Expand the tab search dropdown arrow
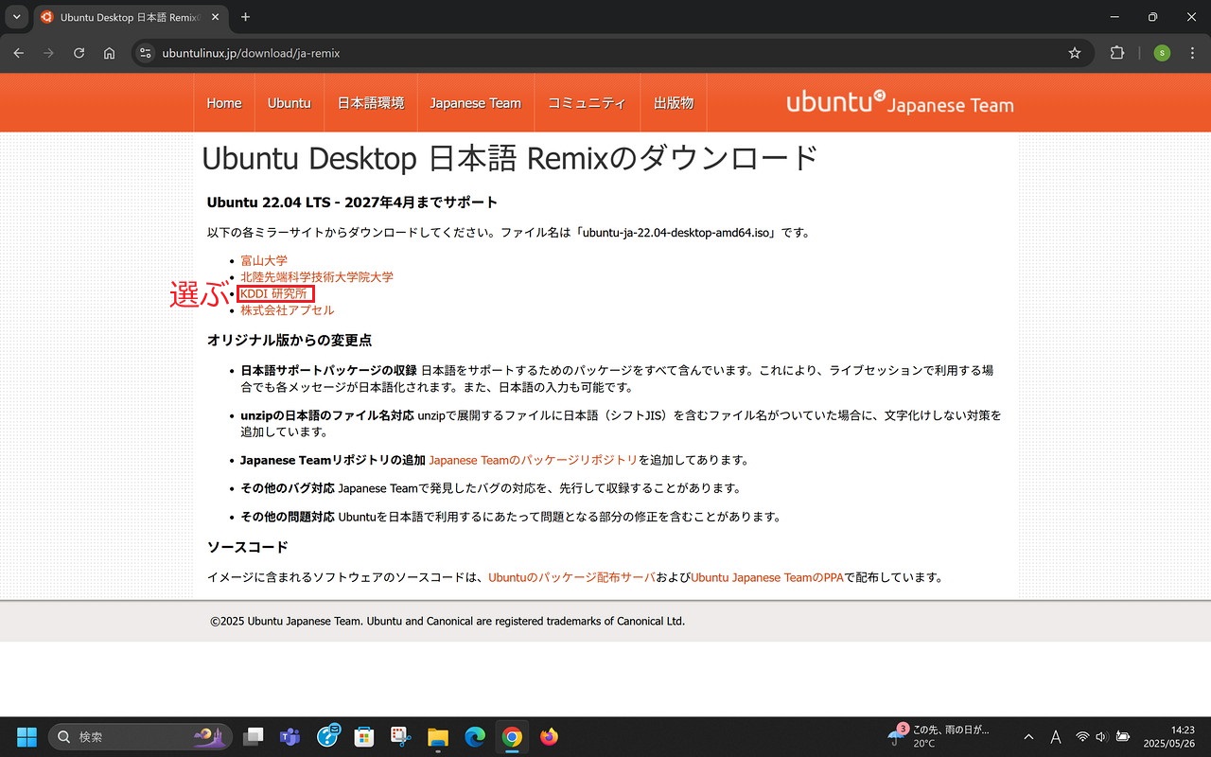1211x757 pixels. pyautogui.click(x=16, y=17)
